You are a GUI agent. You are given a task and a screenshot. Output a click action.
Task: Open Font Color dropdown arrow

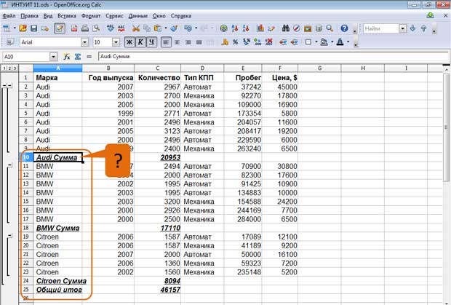348,42
